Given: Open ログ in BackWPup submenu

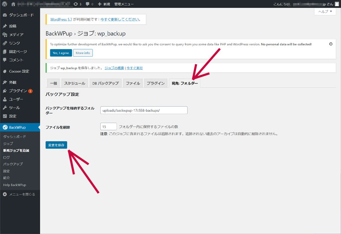Looking at the screenshot, I should [x=6, y=157].
